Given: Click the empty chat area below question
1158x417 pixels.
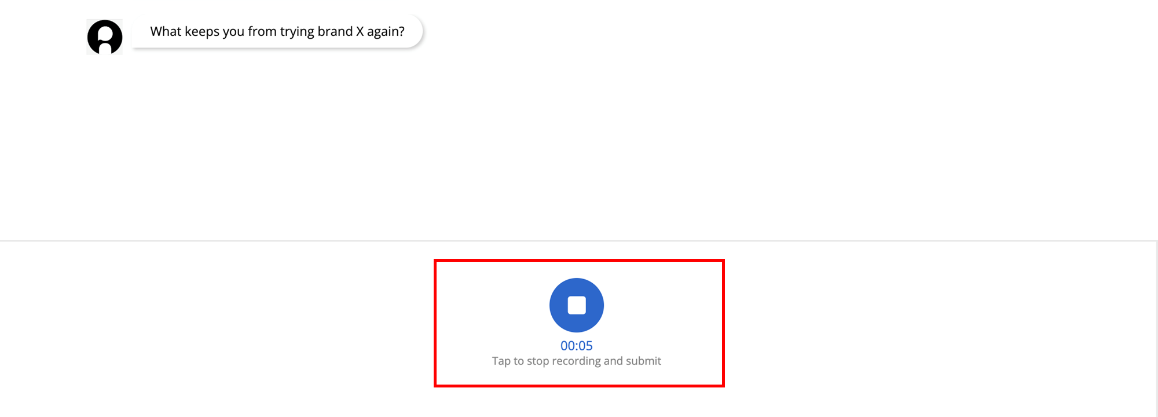Looking at the screenshot, I should (x=579, y=145).
